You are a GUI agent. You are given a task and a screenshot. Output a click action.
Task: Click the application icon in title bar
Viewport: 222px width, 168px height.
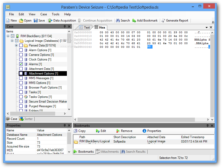pyautogui.click(x=8, y=7)
